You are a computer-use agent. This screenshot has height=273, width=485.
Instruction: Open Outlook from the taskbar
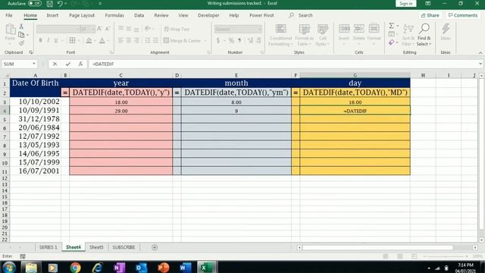(141, 267)
